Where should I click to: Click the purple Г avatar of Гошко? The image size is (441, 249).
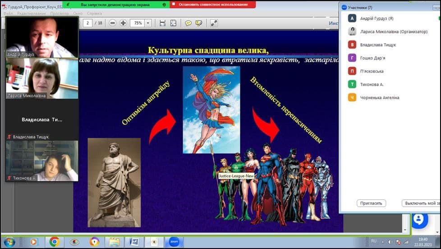(x=352, y=58)
